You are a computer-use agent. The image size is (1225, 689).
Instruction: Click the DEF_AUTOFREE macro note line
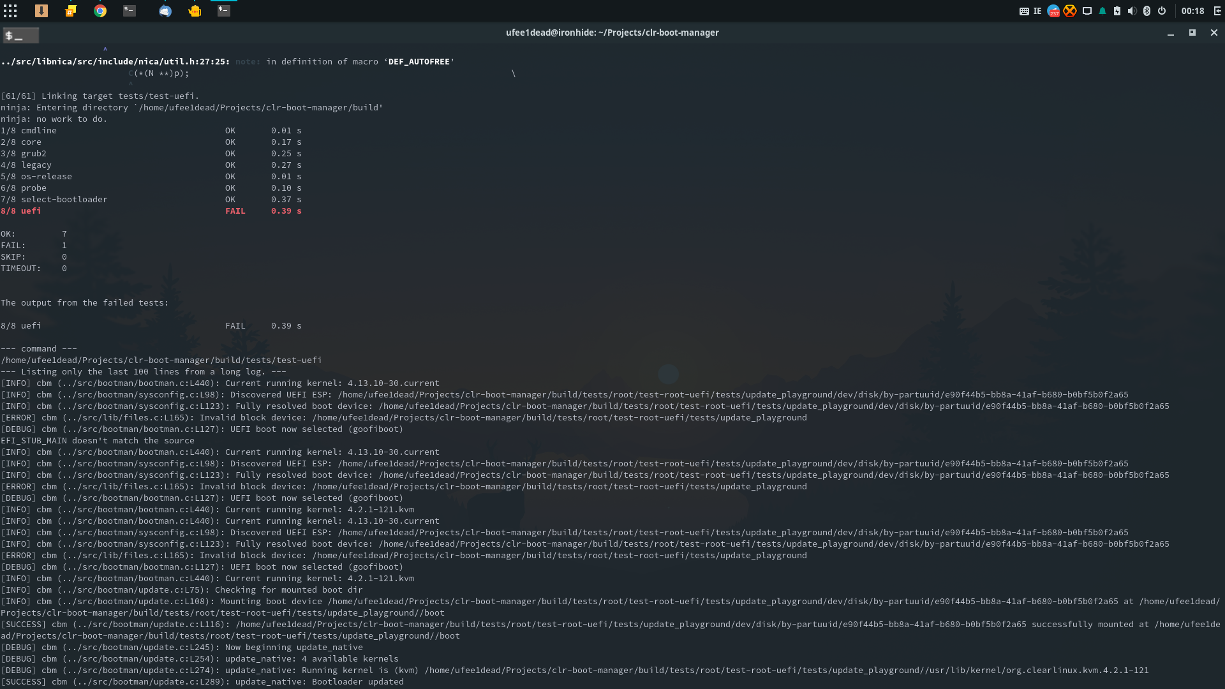[228, 62]
